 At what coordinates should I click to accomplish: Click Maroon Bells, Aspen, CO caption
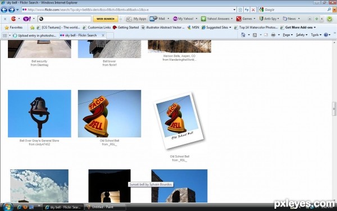[x=179, y=56]
